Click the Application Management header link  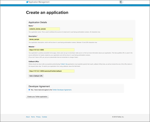39,2
